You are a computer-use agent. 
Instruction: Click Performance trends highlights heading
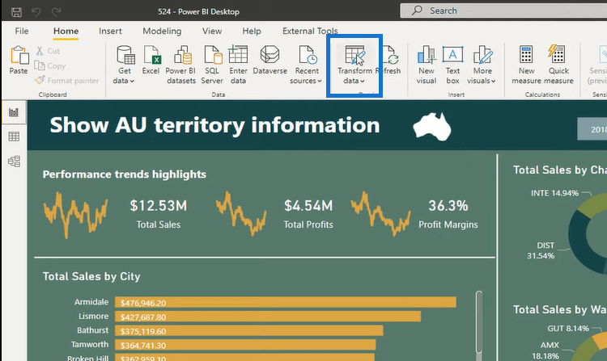pos(125,174)
